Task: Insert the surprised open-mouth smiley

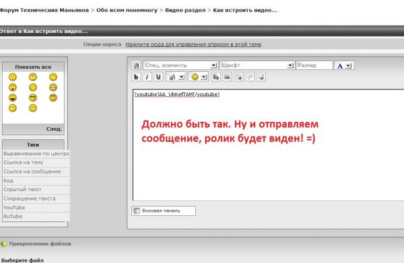Action: coord(13,87)
